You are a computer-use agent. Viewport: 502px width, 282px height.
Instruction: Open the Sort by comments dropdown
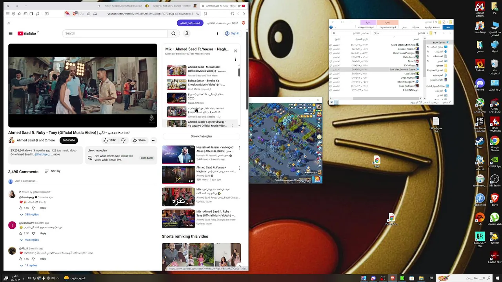pos(53,171)
